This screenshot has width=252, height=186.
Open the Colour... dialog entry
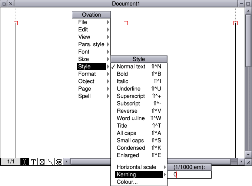[x=139, y=182]
